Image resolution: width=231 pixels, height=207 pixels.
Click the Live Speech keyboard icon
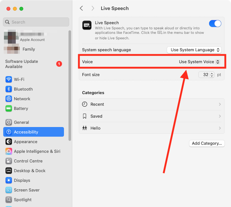click(87, 25)
